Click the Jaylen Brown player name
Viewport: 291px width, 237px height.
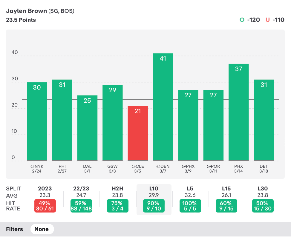click(27, 11)
